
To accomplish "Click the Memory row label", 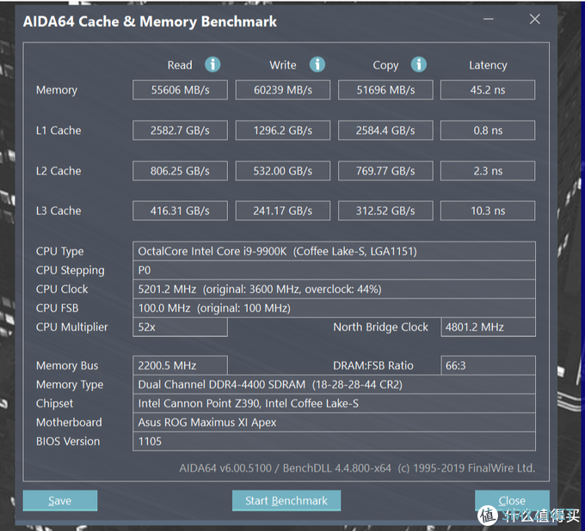I will click(57, 90).
